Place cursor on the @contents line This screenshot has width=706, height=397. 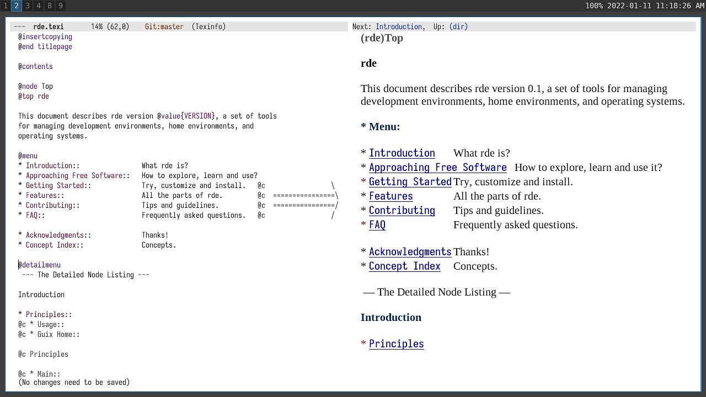[35, 67]
